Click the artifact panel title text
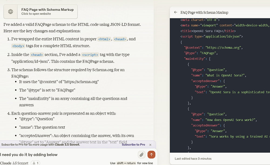Viewport: 270px width, 165px height. (x=204, y=12)
